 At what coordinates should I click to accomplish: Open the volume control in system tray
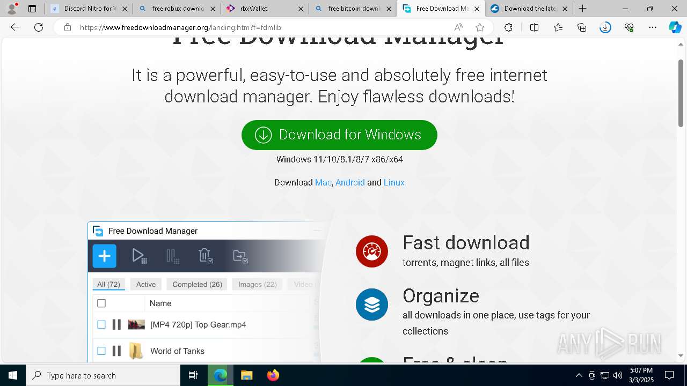(x=618, y=375)
